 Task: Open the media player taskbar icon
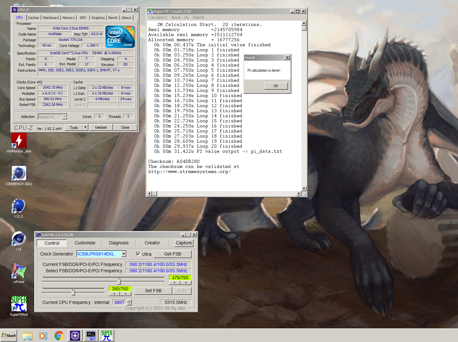coord(43,336)
